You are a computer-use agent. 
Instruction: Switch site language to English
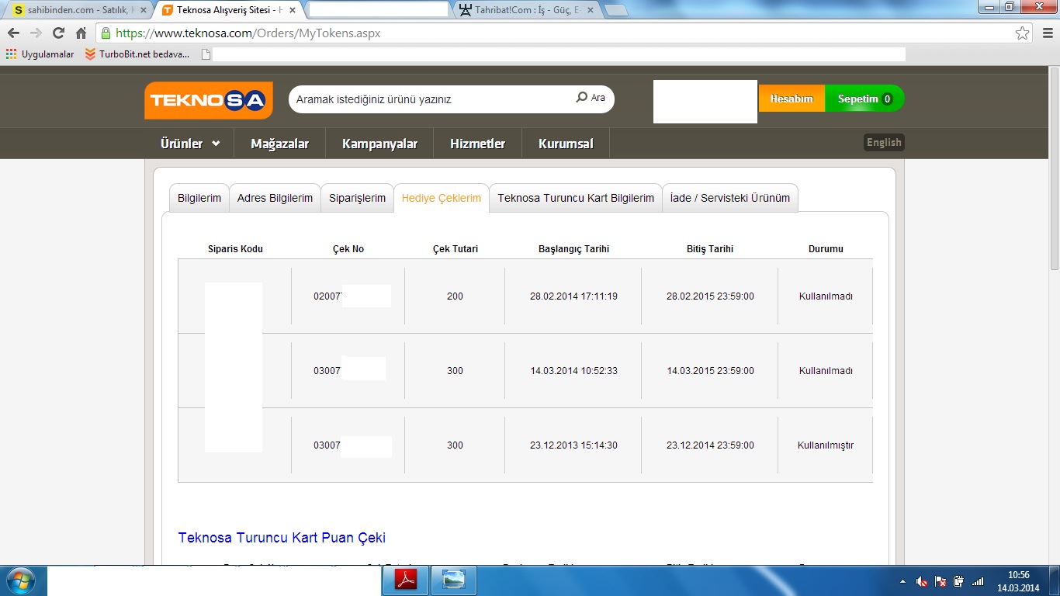coord(884,142)
